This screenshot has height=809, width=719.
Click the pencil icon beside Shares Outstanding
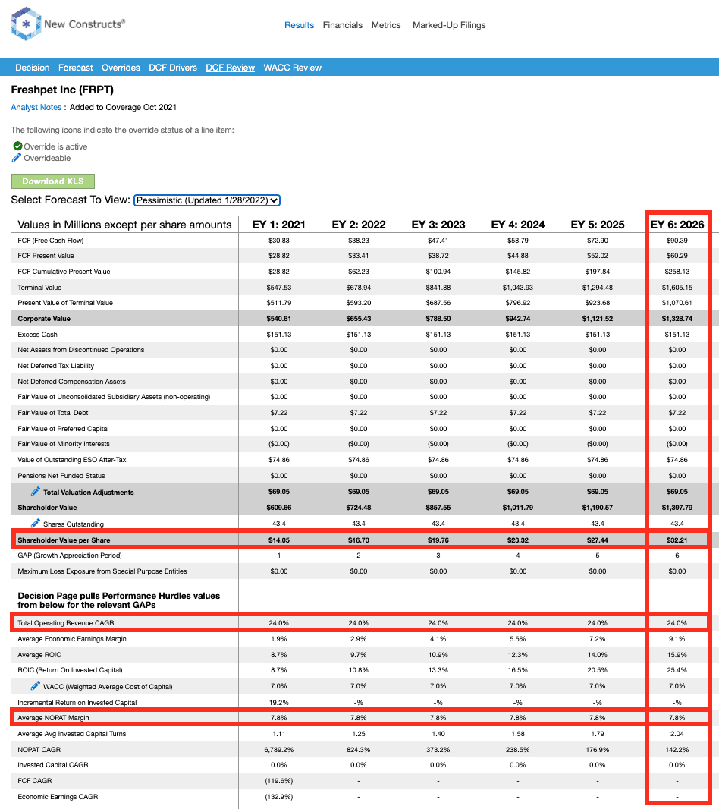point(35,523)
